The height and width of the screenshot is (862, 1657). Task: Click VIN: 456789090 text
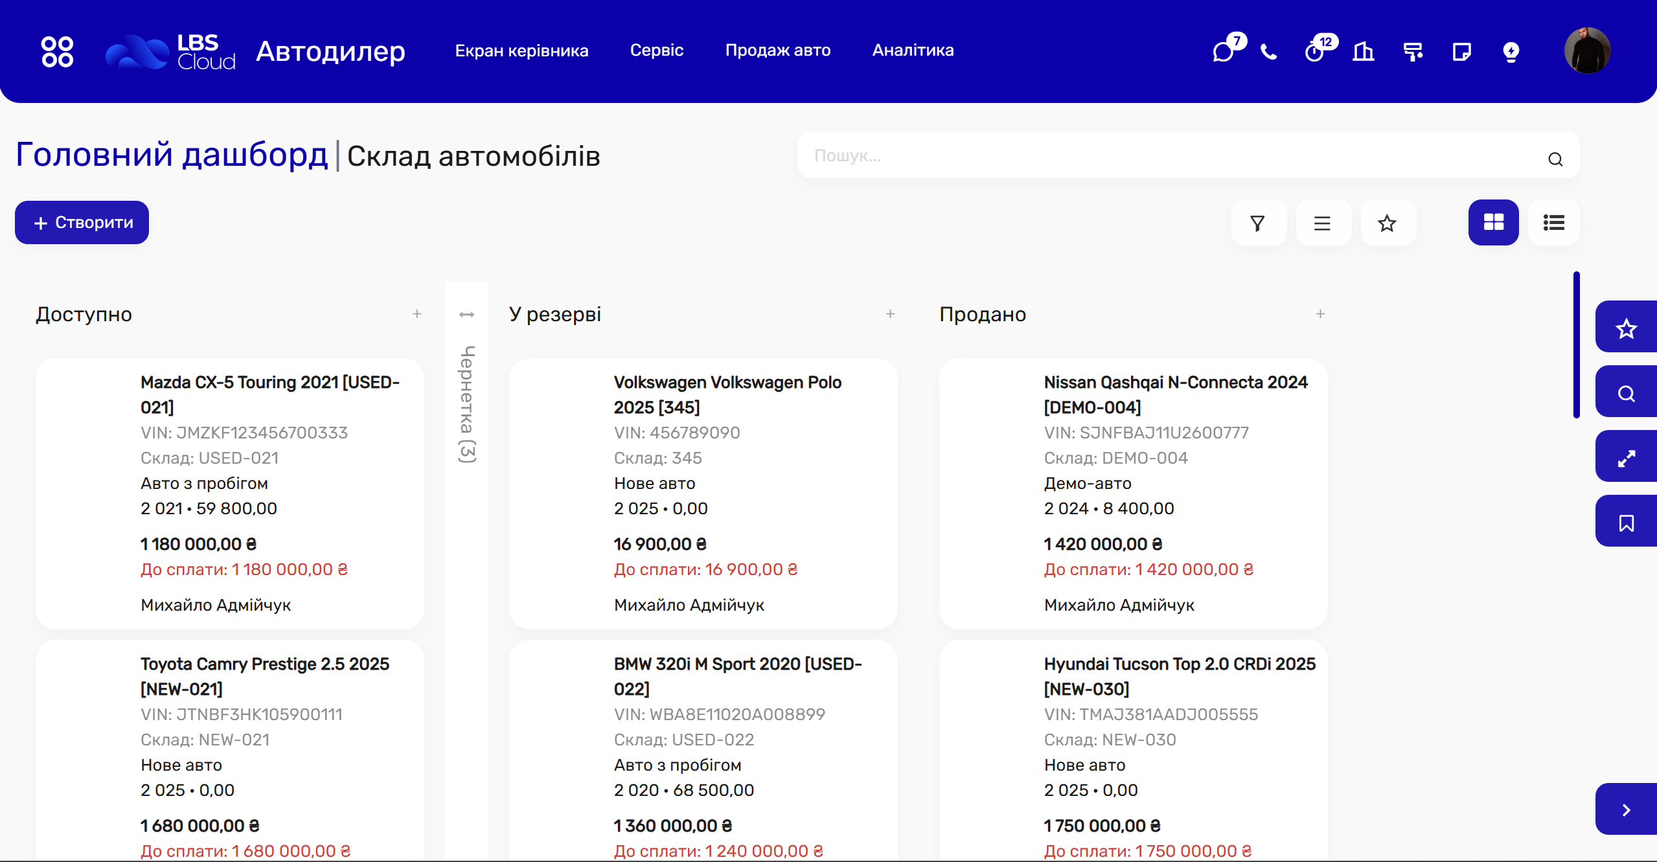point(677,433)
